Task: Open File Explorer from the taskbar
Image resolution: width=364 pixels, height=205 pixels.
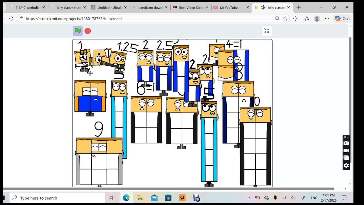Action: click(140, 198)
